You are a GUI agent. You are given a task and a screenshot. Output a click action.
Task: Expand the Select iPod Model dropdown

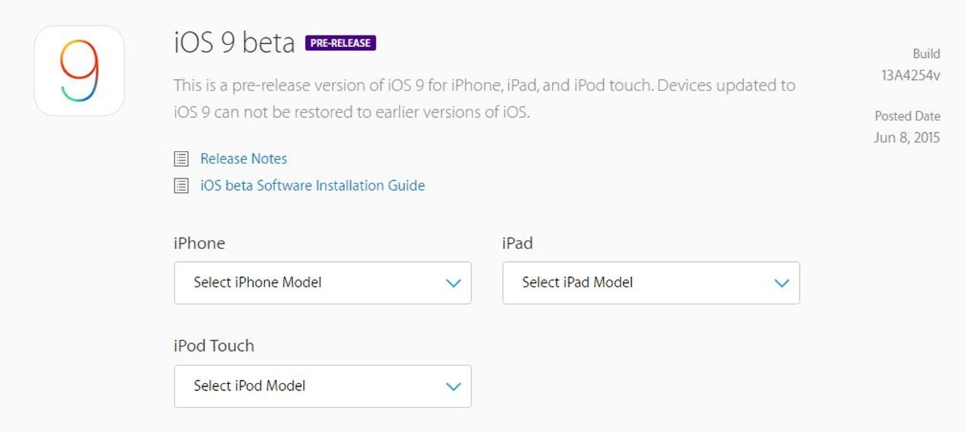point(322,386)
